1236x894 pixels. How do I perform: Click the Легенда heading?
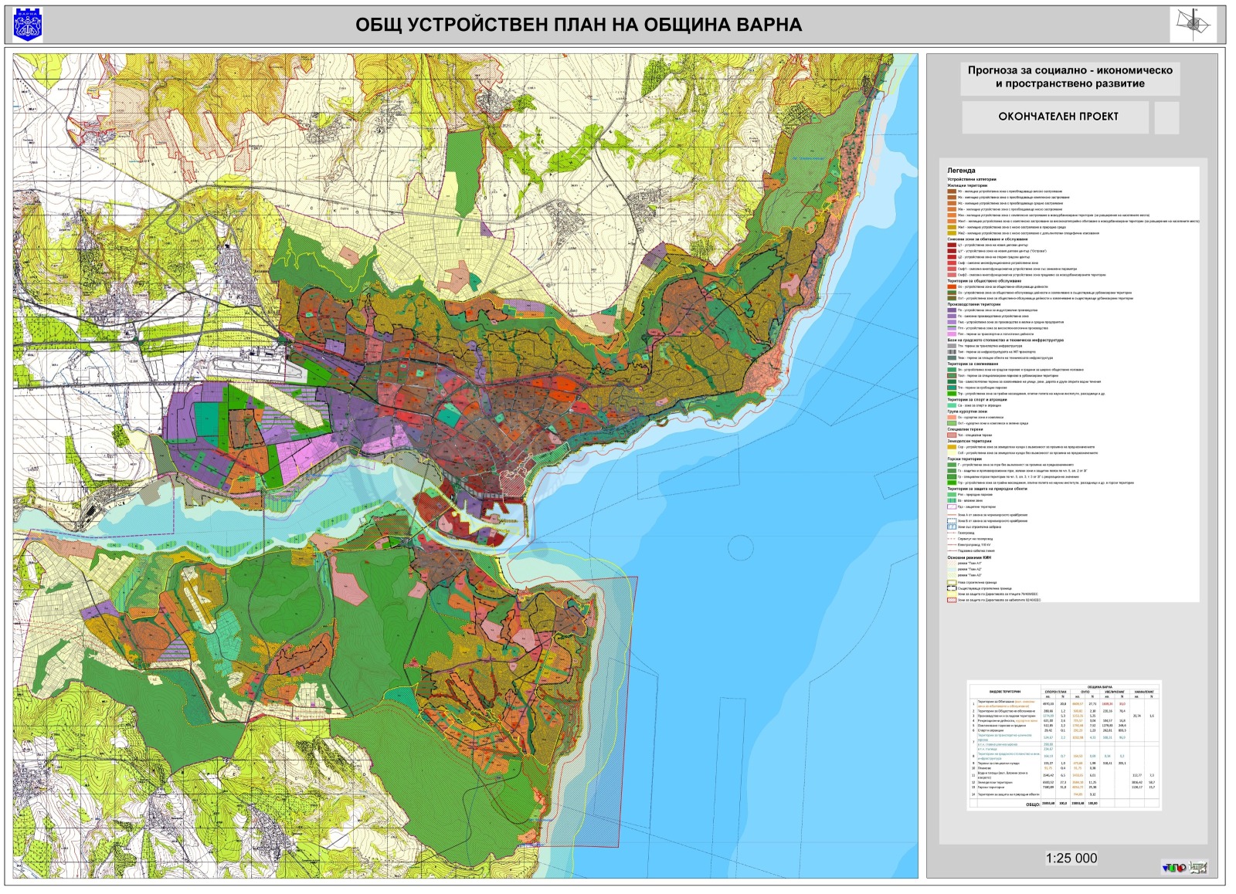click(x=961, y=171)
